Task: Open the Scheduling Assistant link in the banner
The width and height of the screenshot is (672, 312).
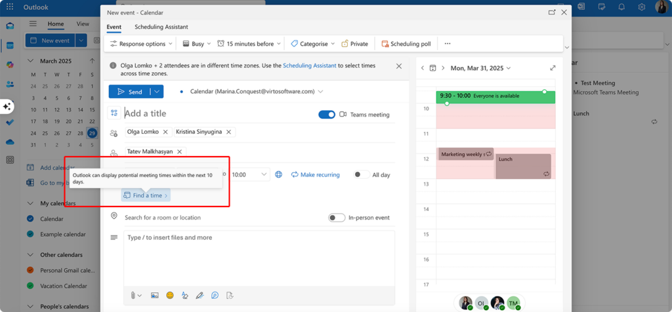Action: click(310, 66)
